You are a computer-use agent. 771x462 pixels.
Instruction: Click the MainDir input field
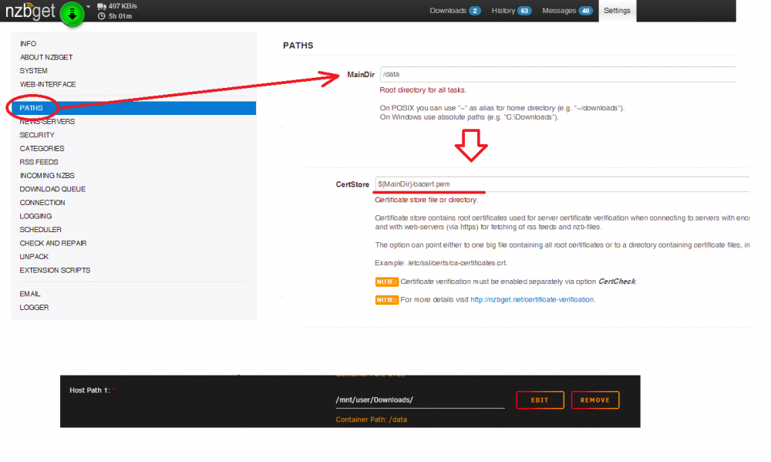[x=558, y=74]
